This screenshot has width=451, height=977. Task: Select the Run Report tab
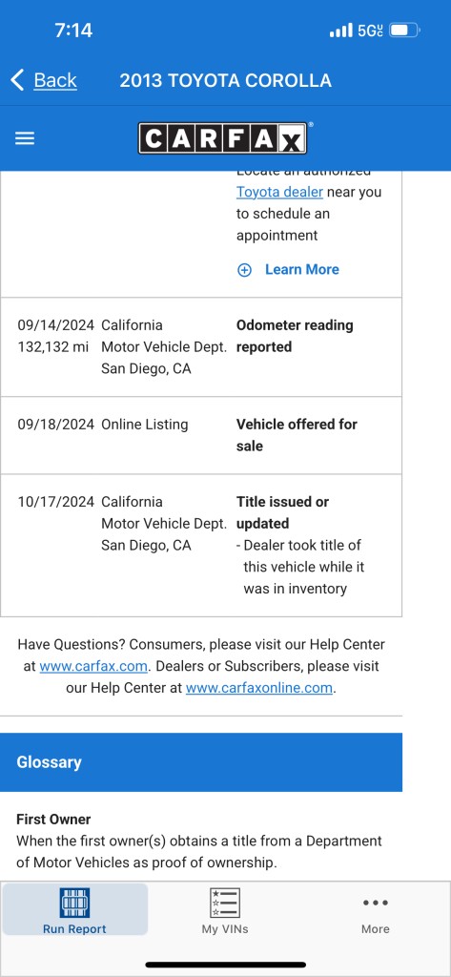[74, 910]
